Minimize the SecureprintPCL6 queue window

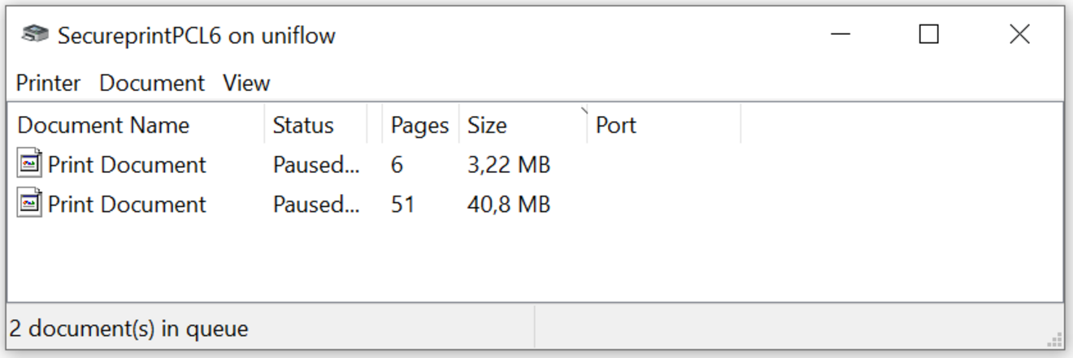841,35
